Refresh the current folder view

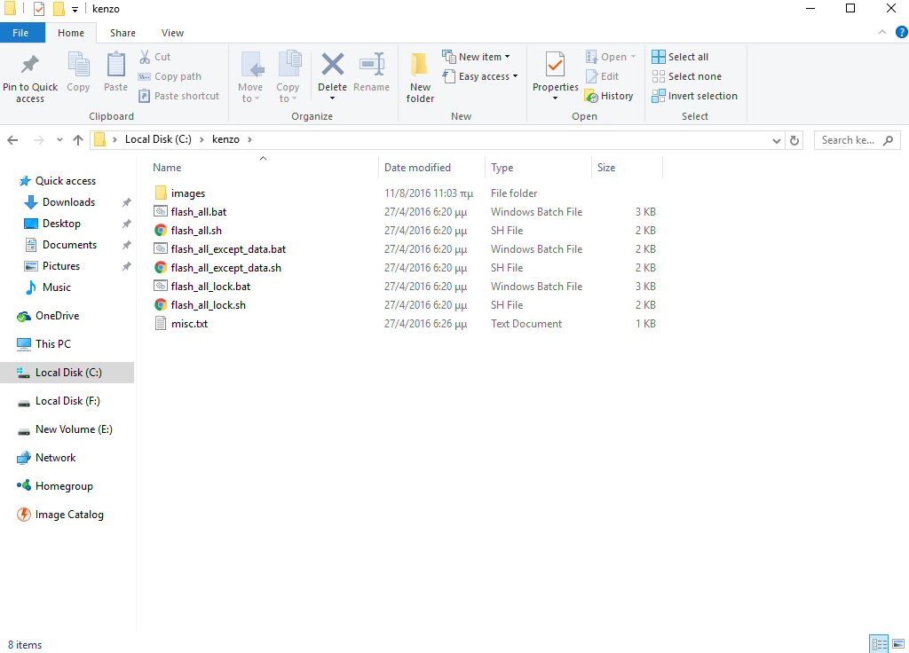[794, 140]
